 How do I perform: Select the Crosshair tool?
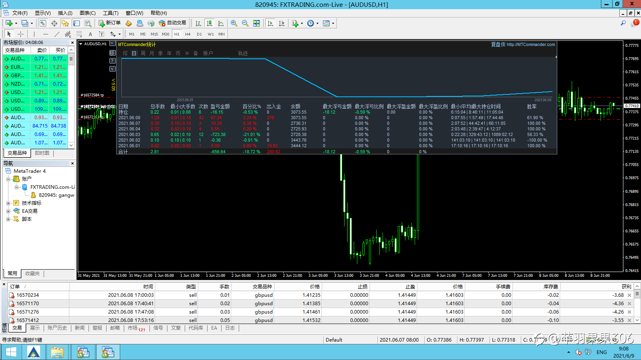(20, 34)
